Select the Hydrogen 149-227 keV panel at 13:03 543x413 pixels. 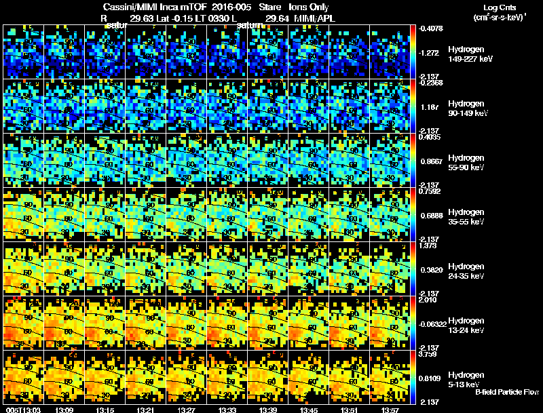[24, 52]
